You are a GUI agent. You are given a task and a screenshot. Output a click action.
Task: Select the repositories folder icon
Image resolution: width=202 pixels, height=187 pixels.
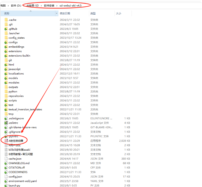6,96
